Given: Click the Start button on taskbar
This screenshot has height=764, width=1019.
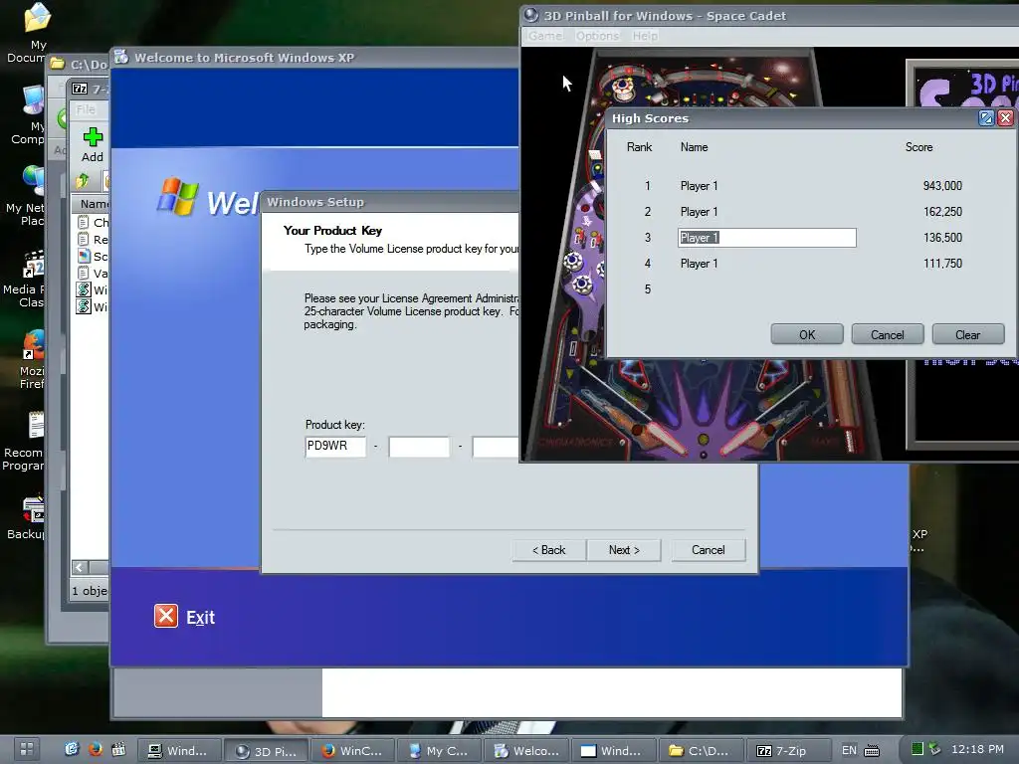Looking at the screenshot, I should (26, 749).
